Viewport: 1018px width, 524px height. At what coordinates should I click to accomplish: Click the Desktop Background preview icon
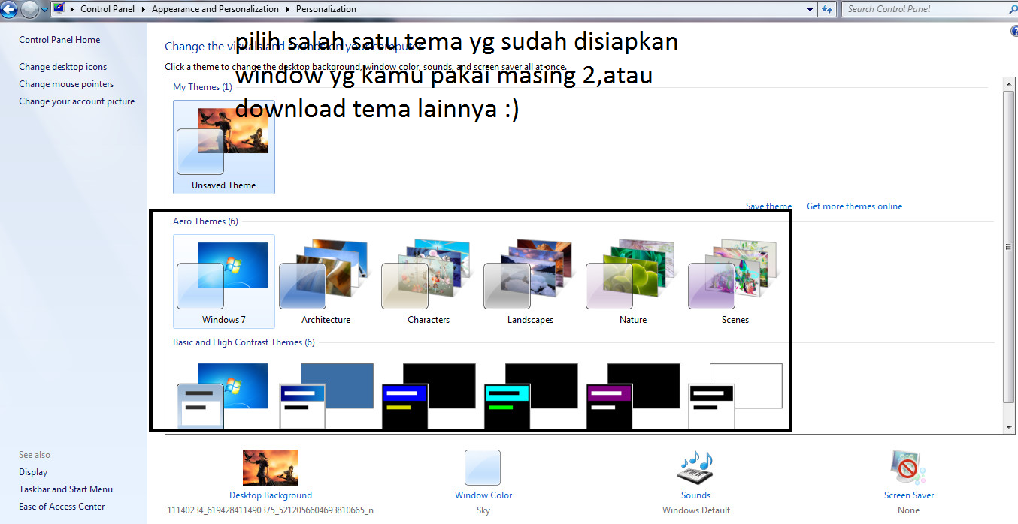pyautogui.click(x=270, y=467)
